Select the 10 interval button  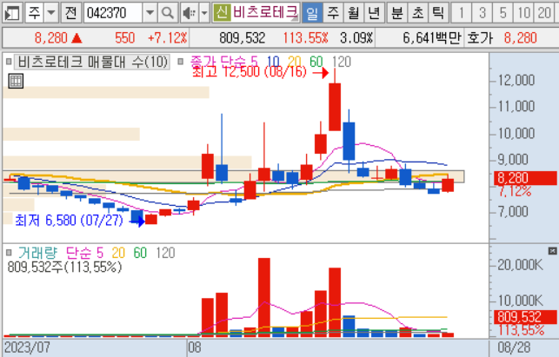coord(523,13)
